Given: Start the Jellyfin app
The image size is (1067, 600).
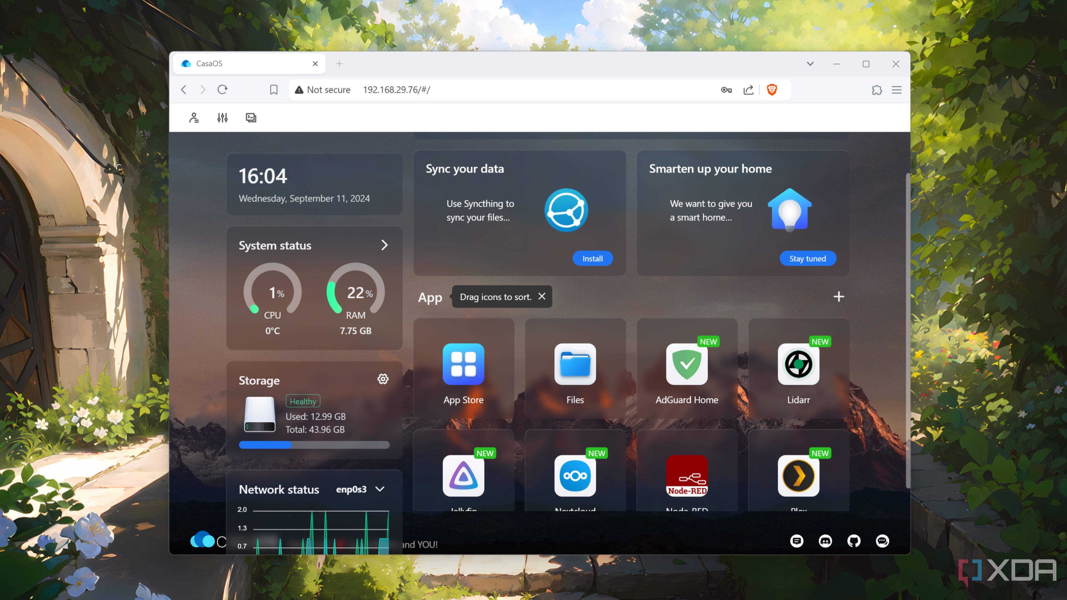Looking at the screenshot, I should click(x=463, y=476).
